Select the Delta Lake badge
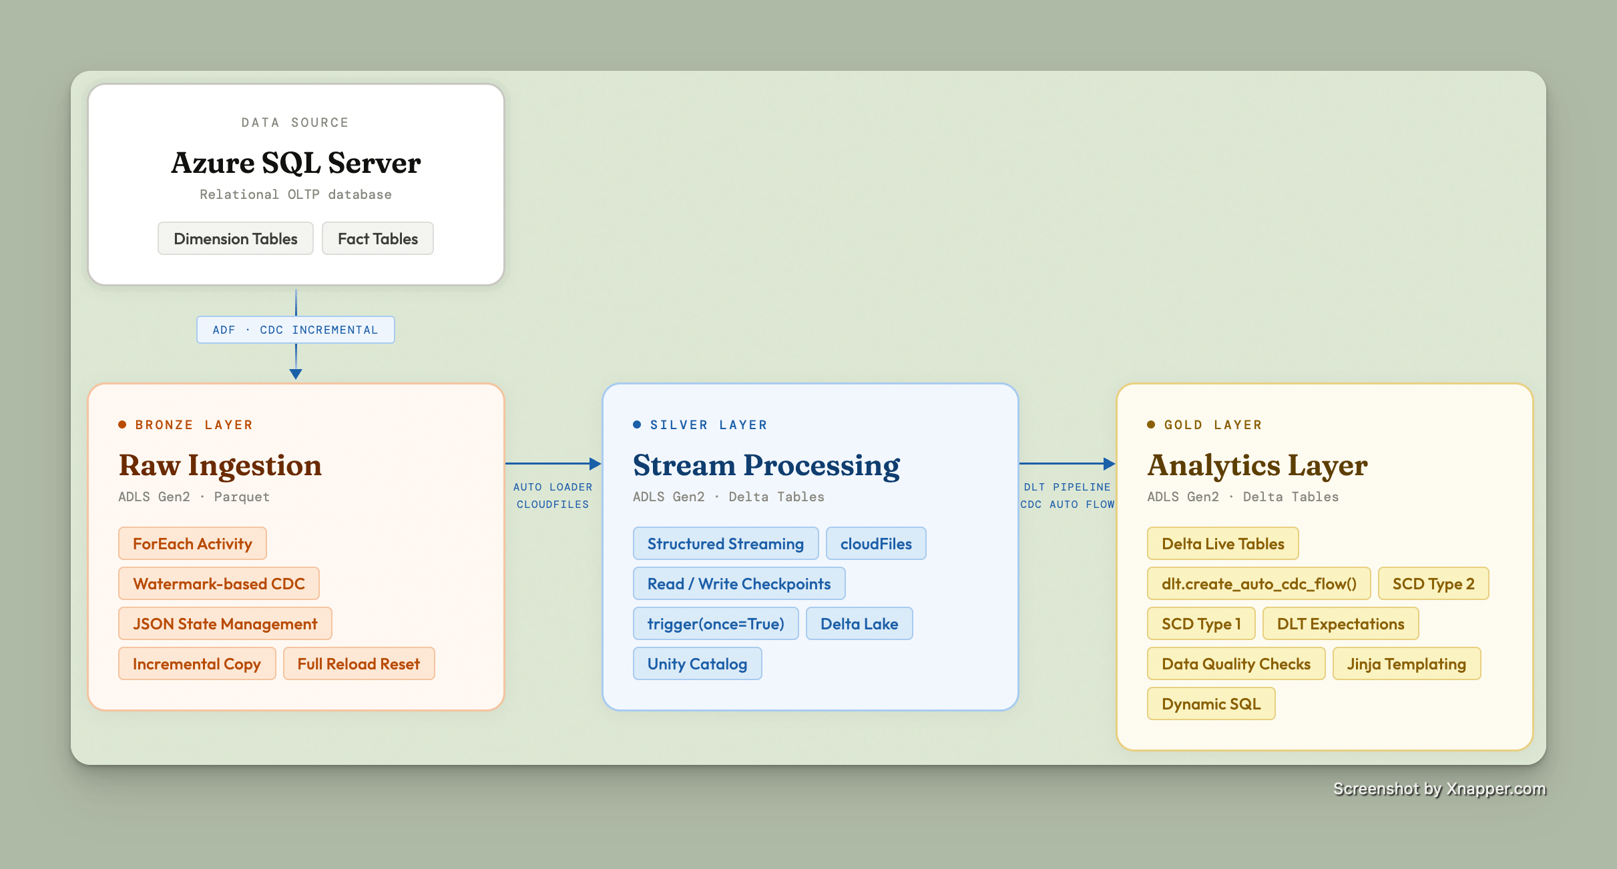Screen dimensions: 1617x869 pos(859,623)
